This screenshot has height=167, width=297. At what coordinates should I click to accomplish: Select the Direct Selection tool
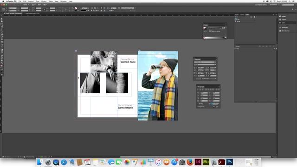tap(2, 19)
